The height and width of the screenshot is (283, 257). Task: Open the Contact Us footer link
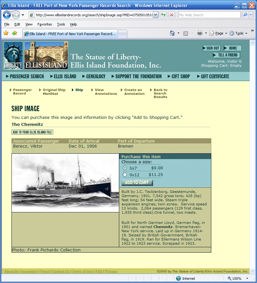pos(61,272)
